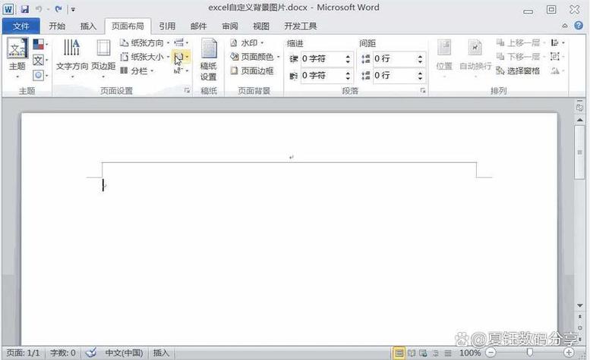Image resolution: width=590 pixels, height=360 pixels.
Task: Open theme colors dropdown
Action: click(40, 44)
